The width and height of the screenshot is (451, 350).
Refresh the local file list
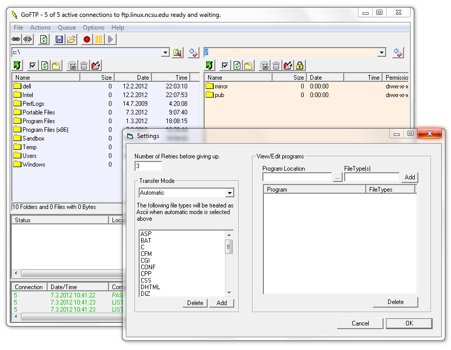pyautogui.click(x=44, y=65)
